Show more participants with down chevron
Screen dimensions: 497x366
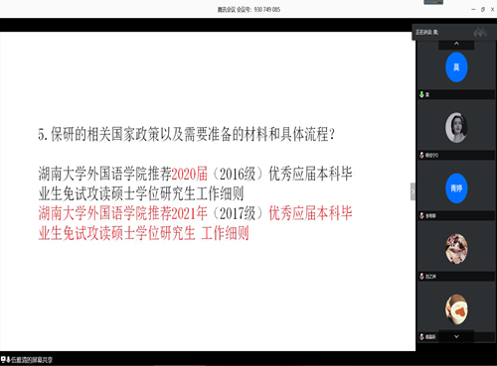(x=456, y=336)
